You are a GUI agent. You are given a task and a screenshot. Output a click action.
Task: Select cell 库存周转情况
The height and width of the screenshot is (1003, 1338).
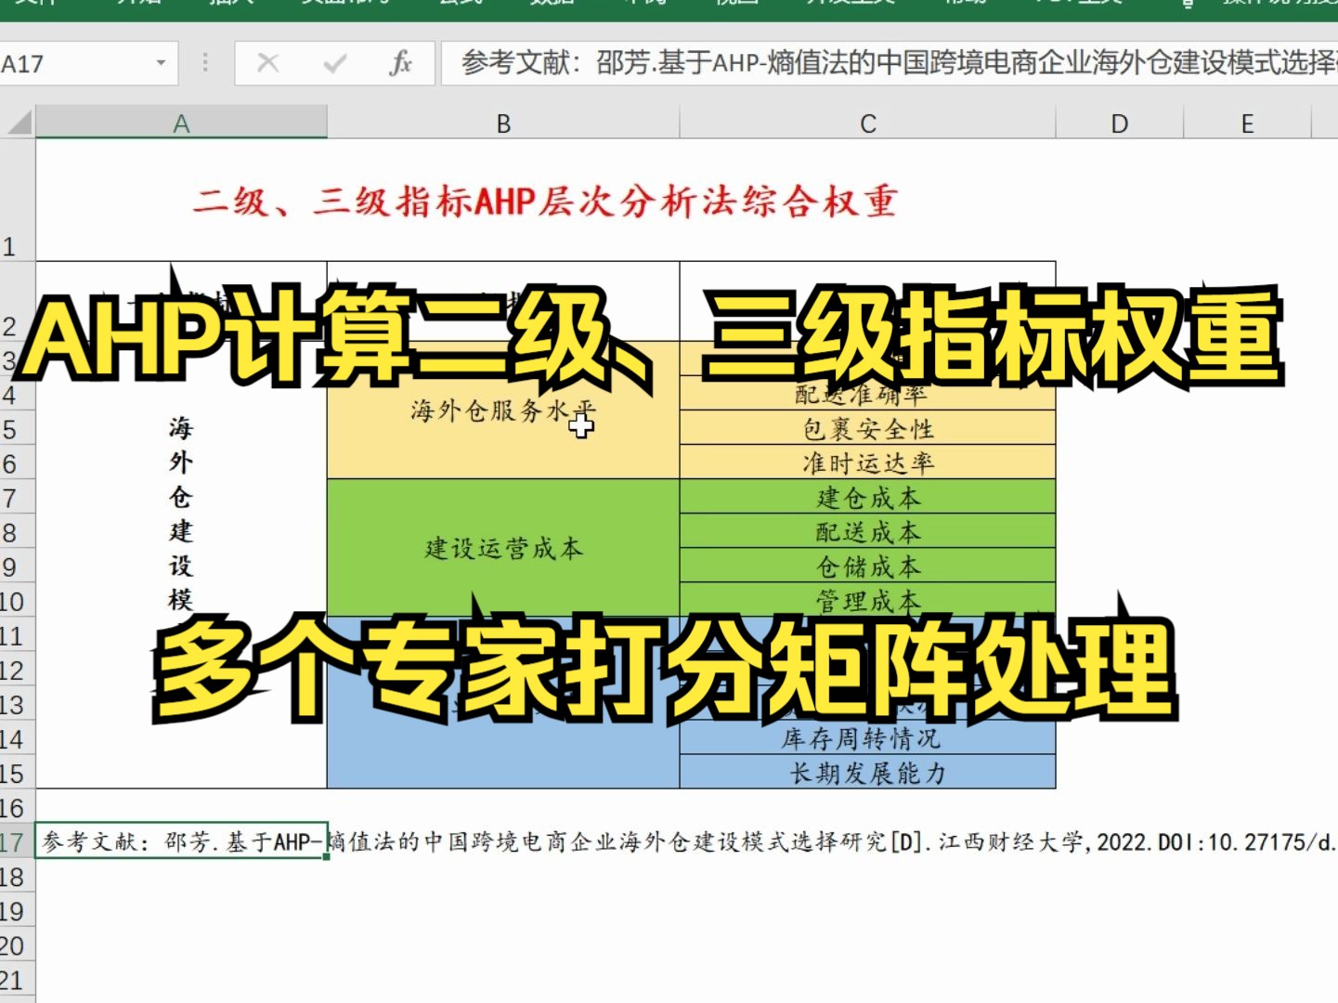click(867, 737)
